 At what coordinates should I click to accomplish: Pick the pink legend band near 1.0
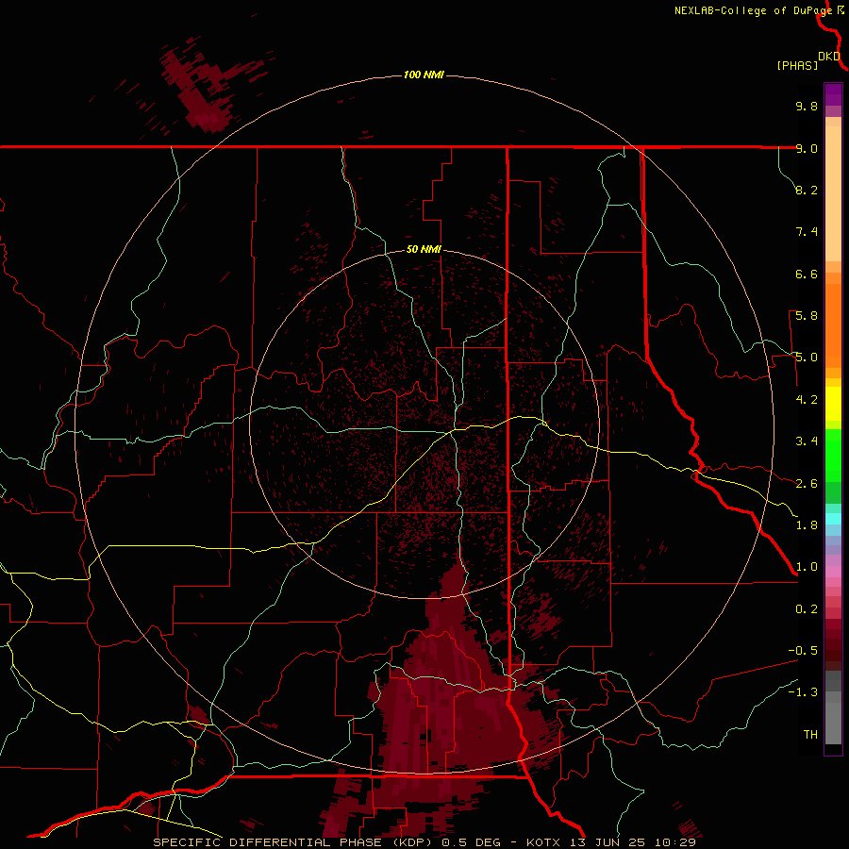coord(833,572)
